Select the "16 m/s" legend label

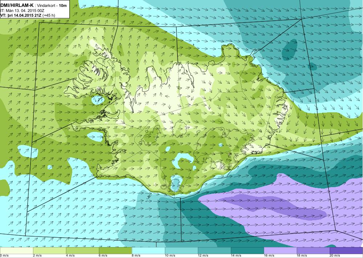[269, 256]
